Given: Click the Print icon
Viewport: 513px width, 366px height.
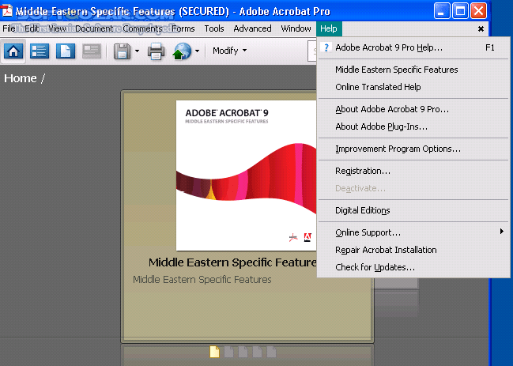Looking at the screenshot, I should [x=156, y=51].
